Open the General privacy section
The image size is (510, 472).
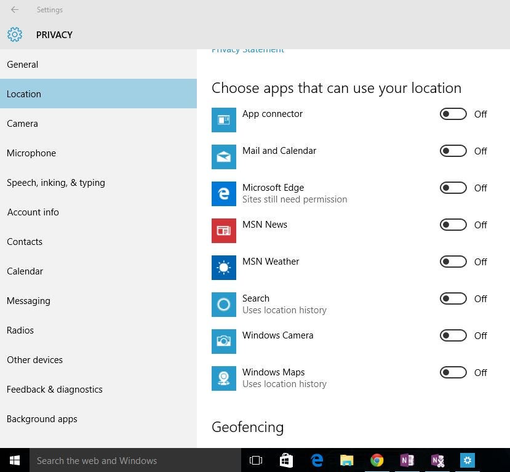coord(98,64)
